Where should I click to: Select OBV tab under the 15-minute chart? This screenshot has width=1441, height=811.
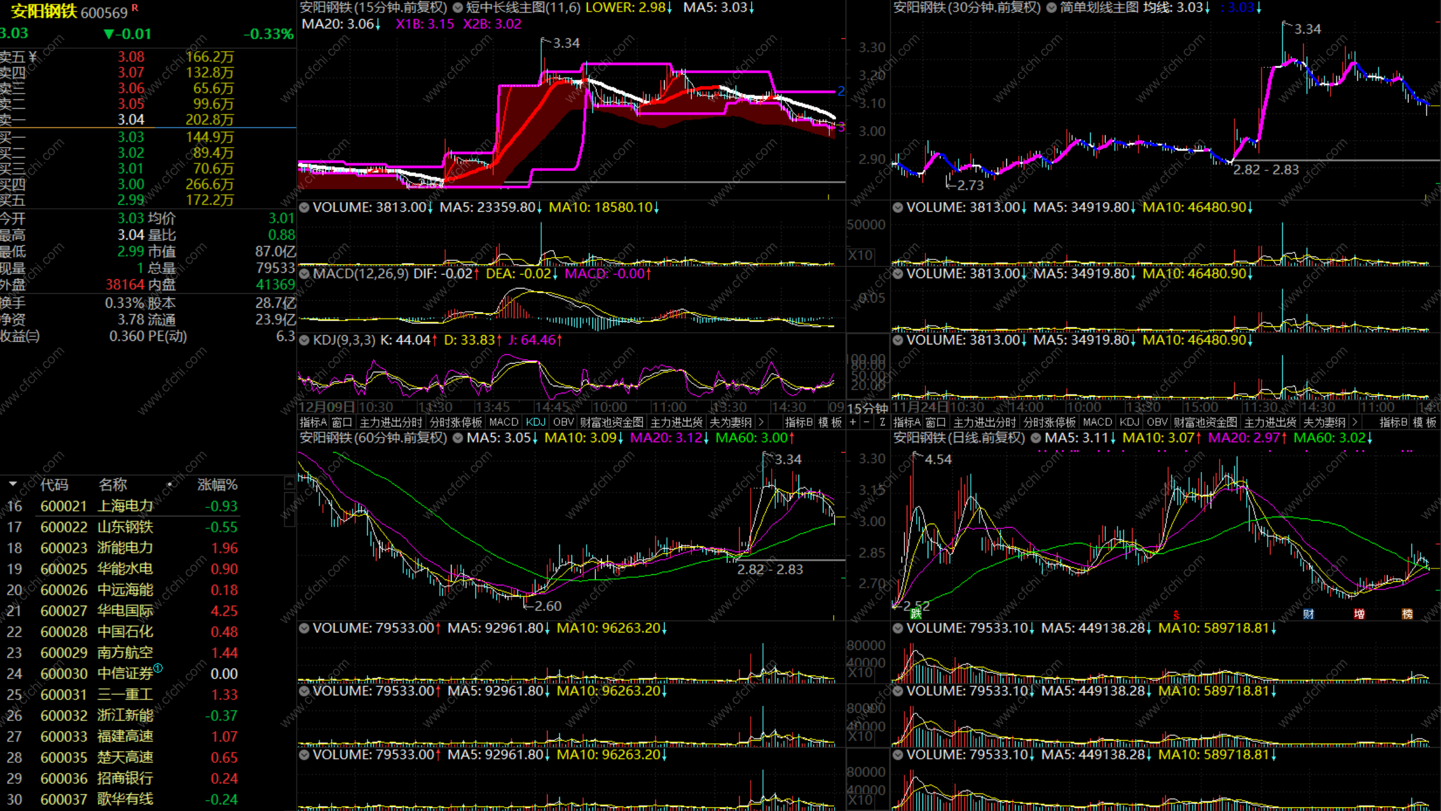click(x=563, y=422)
